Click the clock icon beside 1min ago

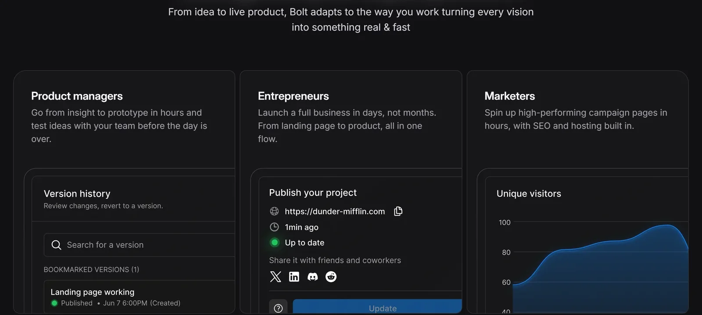click(274, 227)
